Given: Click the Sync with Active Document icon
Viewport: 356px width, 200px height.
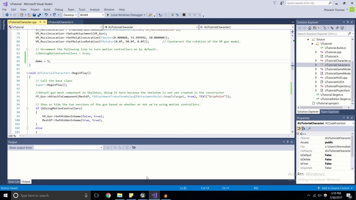Looking at the screenshot, I should pos(332,28).
